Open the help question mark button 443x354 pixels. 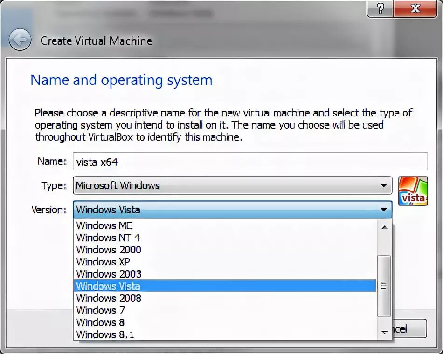(380, 8)
